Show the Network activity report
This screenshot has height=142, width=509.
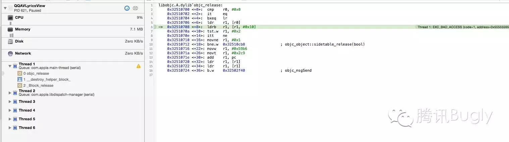[23, 54]
